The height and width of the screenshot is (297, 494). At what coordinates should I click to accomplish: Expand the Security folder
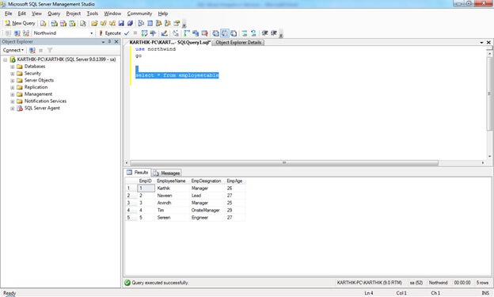(13, 74)
